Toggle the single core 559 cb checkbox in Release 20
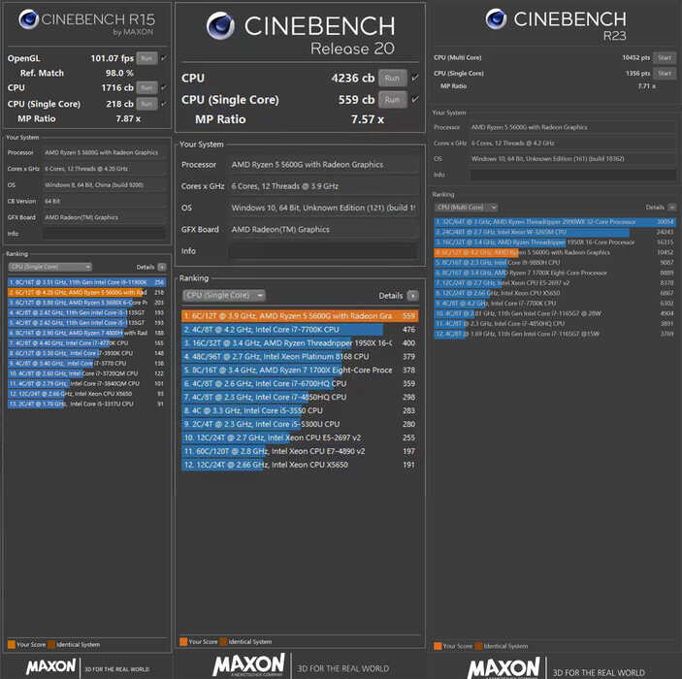The width and height of the screenshot is (682, 679). point(415,99)
